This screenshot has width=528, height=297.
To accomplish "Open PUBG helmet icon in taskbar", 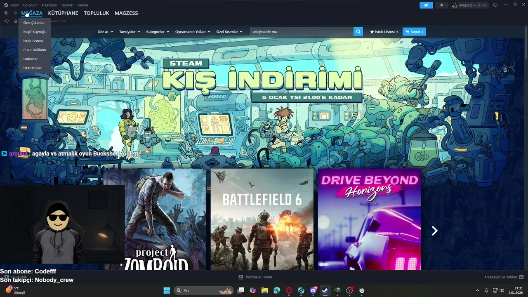I will click(337, 290).
